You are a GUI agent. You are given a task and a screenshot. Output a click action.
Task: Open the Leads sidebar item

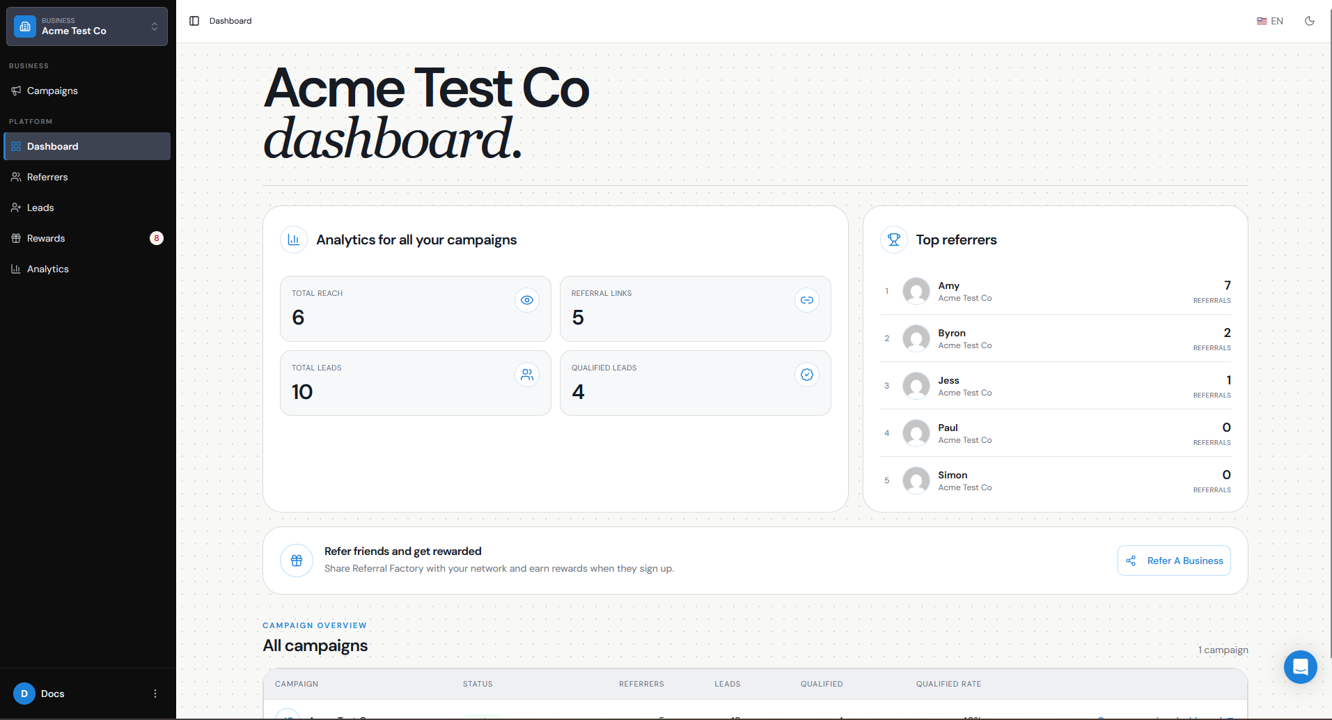87,208
